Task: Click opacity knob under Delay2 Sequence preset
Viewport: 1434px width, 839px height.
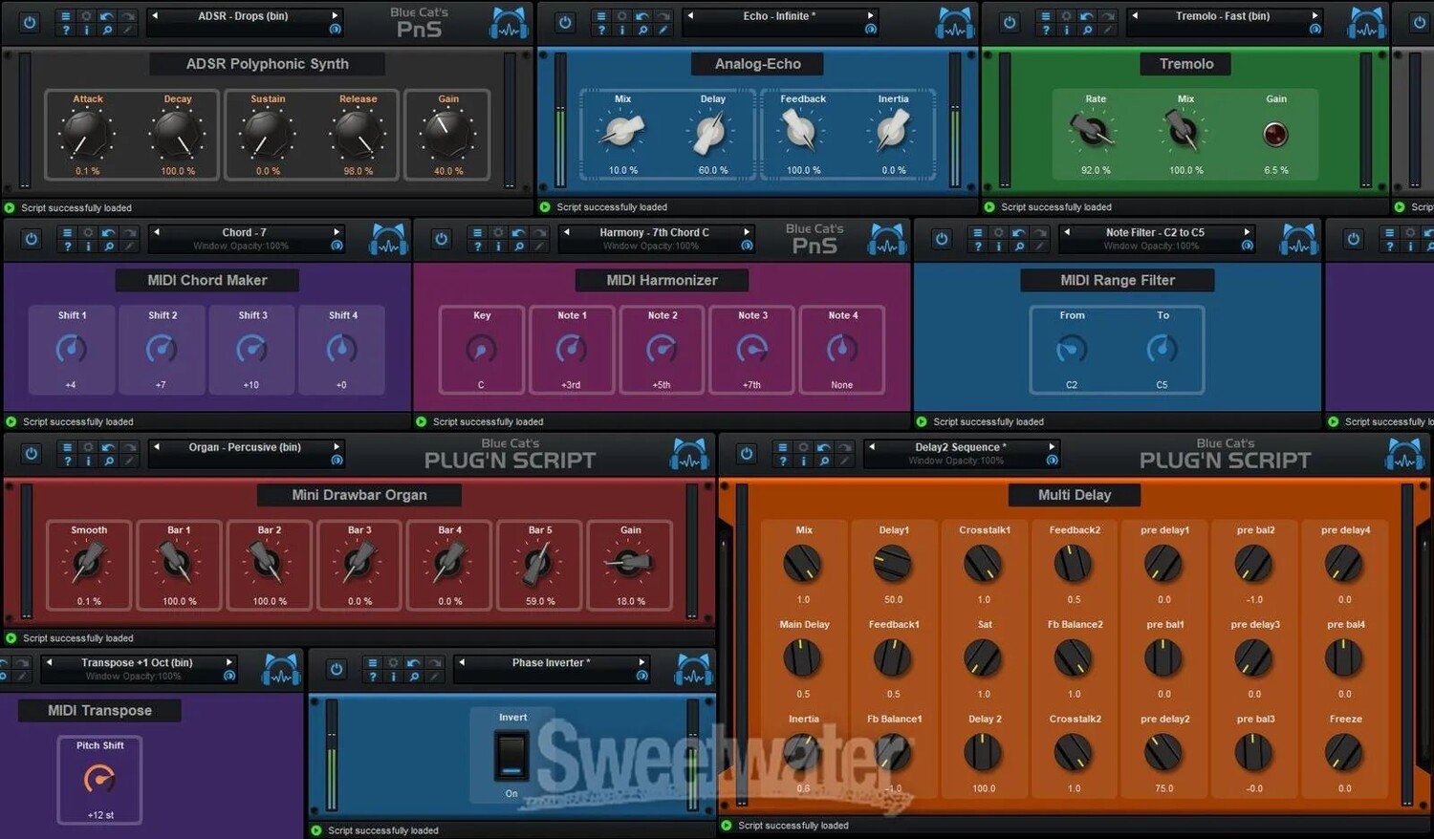Action: click(x=1052, y=461)
